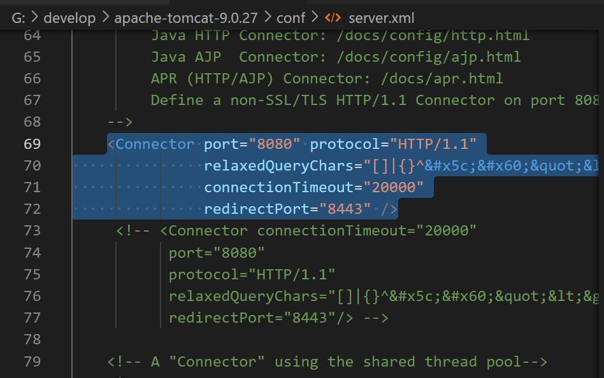Click line number 73 in gutter
The height and width of the screenshot is (378, 604).
point(32,230)
